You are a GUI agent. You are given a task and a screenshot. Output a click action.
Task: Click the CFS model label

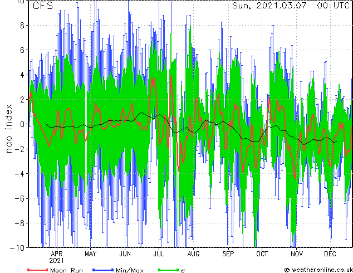tap(43, 6)
